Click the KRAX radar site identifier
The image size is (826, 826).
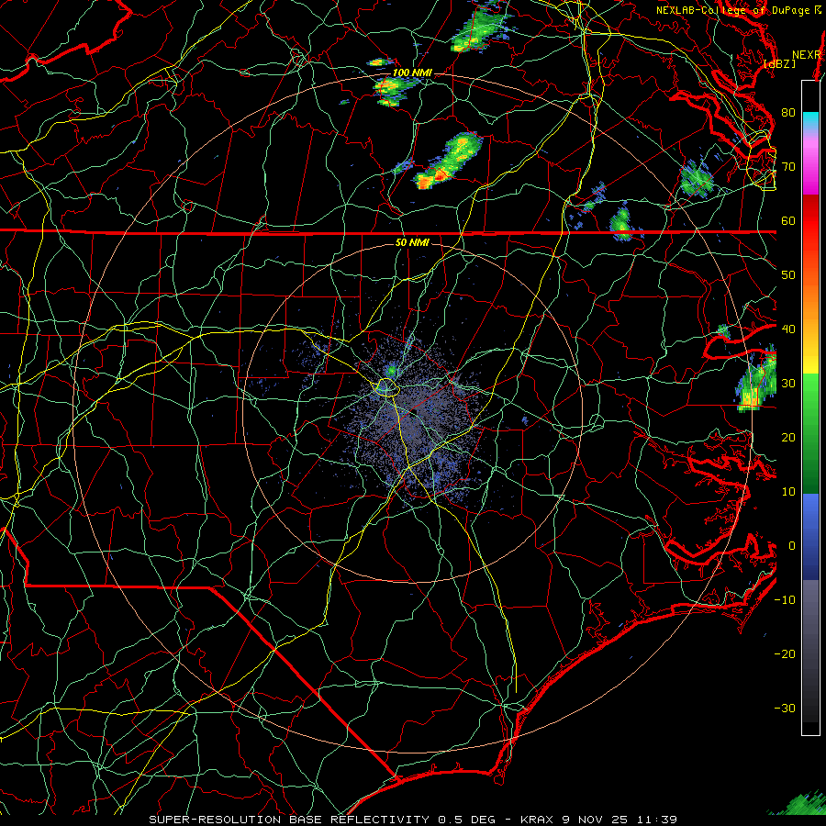click(x=536, y=820)
